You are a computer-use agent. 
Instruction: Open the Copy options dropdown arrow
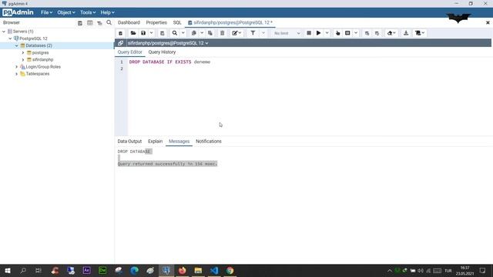(202, 33)
